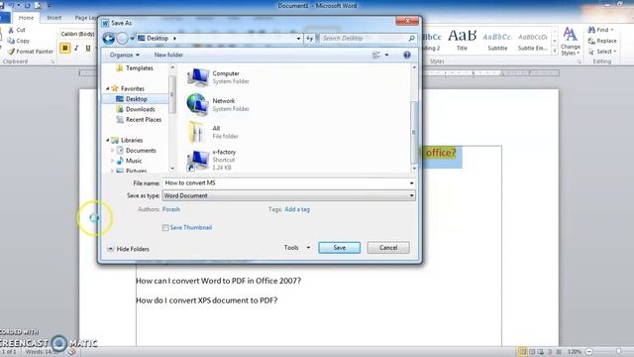
Task: Open the address bar path dropdown arrow
Action: tap(298, 38)
